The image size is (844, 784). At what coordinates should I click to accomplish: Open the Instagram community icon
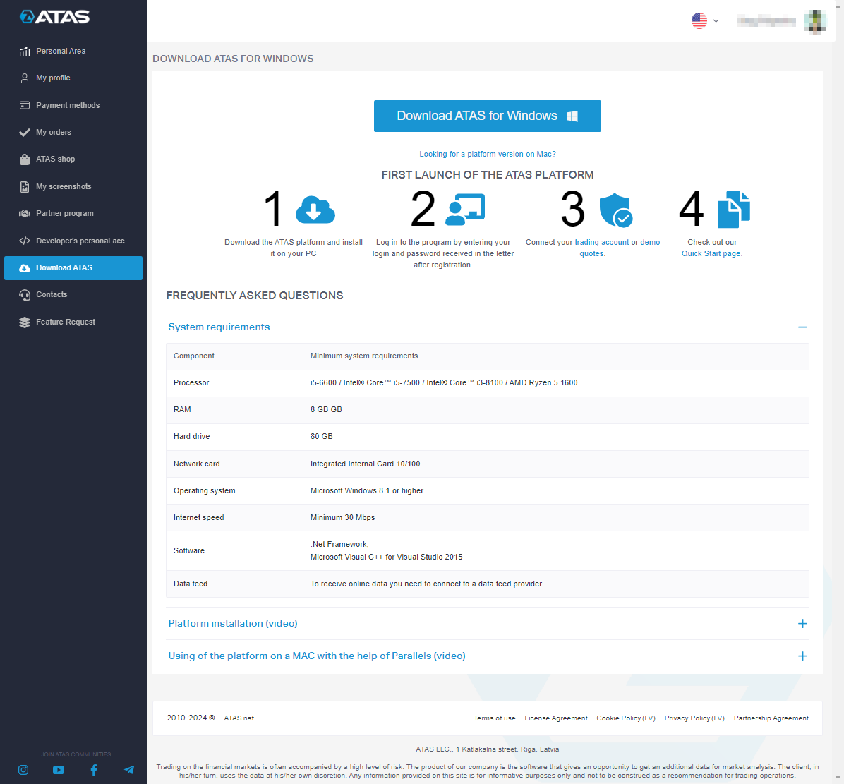tap(23, 770)
